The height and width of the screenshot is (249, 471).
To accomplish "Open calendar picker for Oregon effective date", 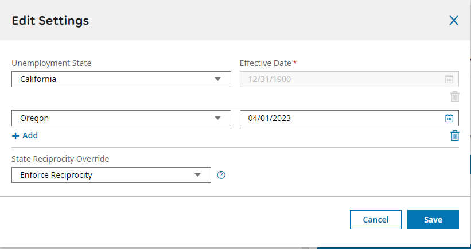I will pyautogui.click(x=449, y=118).
